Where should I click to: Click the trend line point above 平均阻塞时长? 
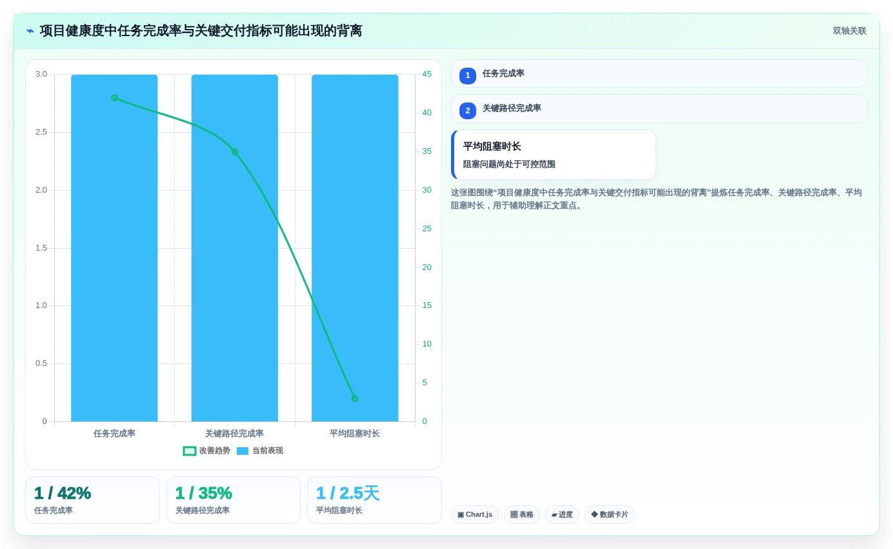pyautogui.click(x=355, y=398)
